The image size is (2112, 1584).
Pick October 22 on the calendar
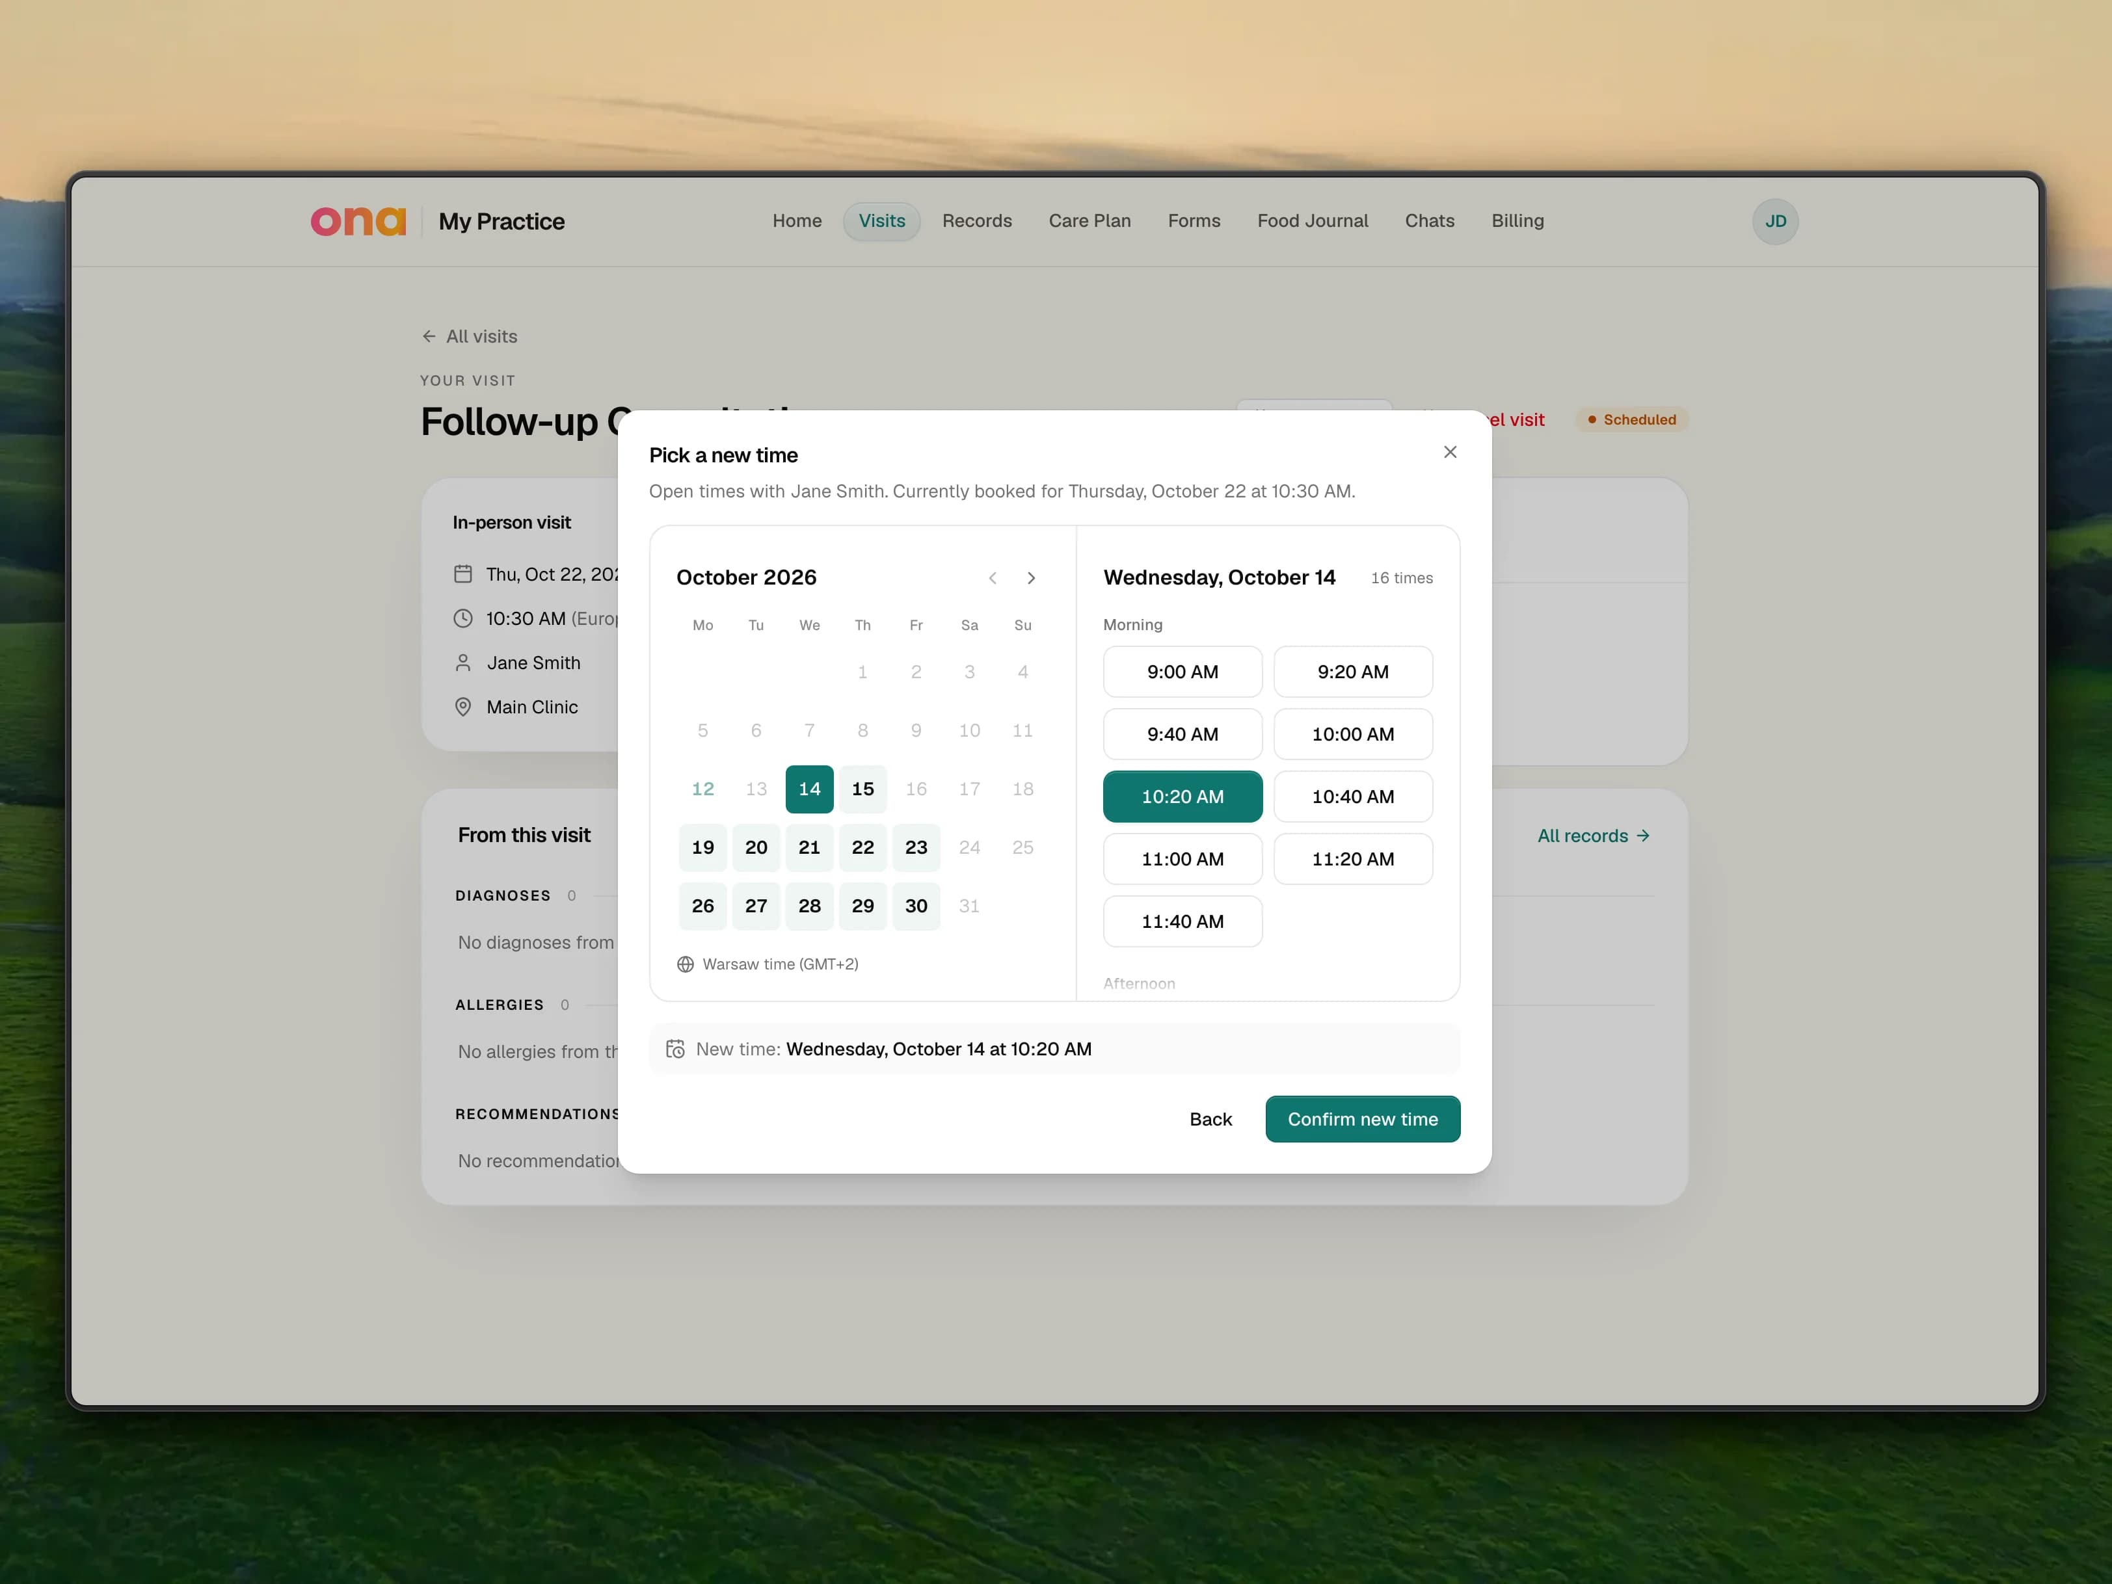862,847
